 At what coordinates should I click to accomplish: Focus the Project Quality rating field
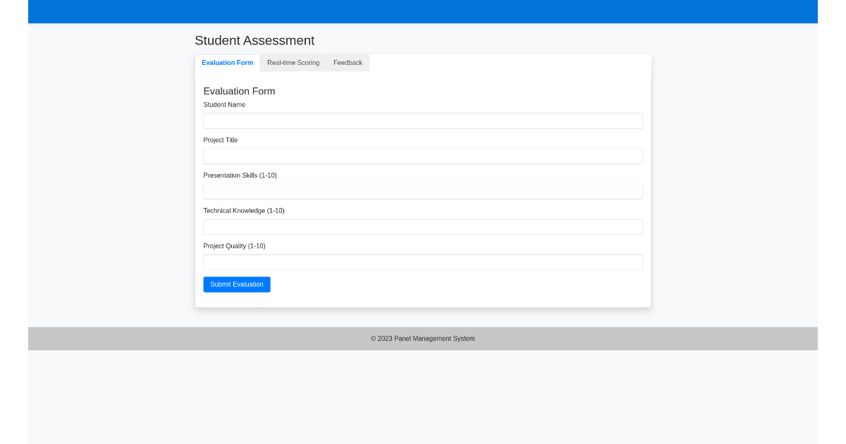tap(422, 261)
